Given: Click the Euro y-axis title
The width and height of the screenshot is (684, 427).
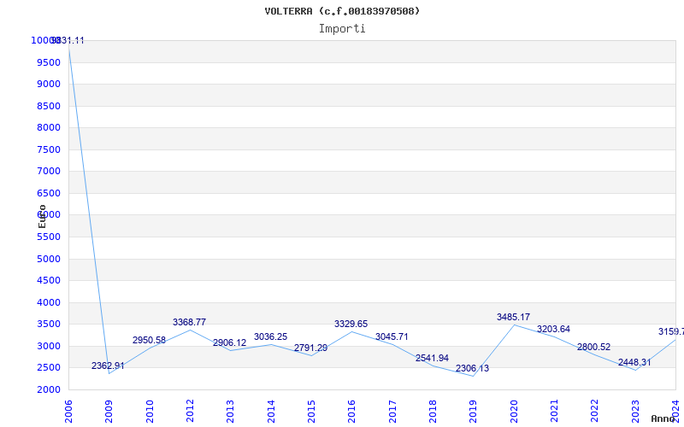Looking at the screenshot, I should [42, 216].
